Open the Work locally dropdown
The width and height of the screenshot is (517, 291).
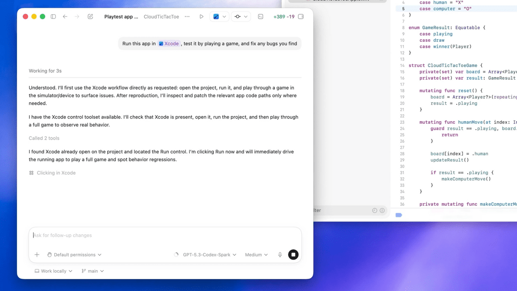(53, 271)
